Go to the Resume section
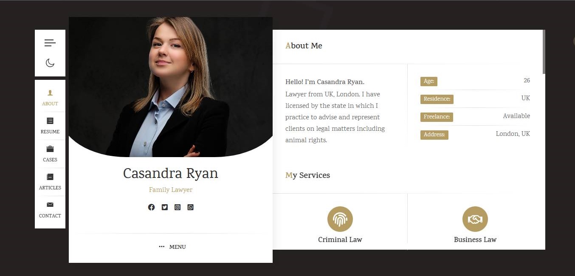 pos(50,126)
